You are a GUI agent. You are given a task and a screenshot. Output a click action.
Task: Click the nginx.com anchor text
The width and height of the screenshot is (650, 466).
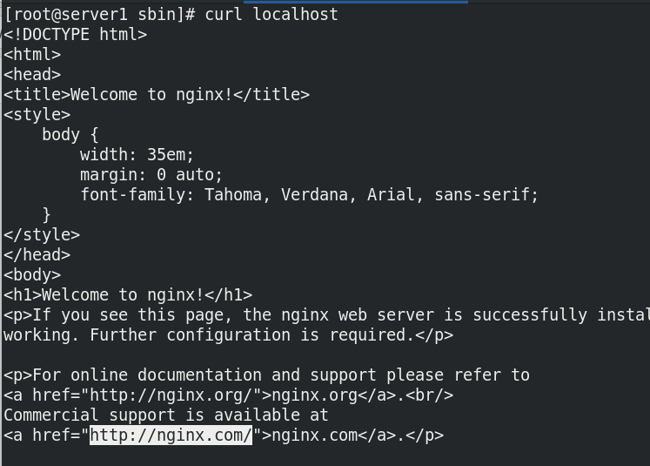coord(315,436)
